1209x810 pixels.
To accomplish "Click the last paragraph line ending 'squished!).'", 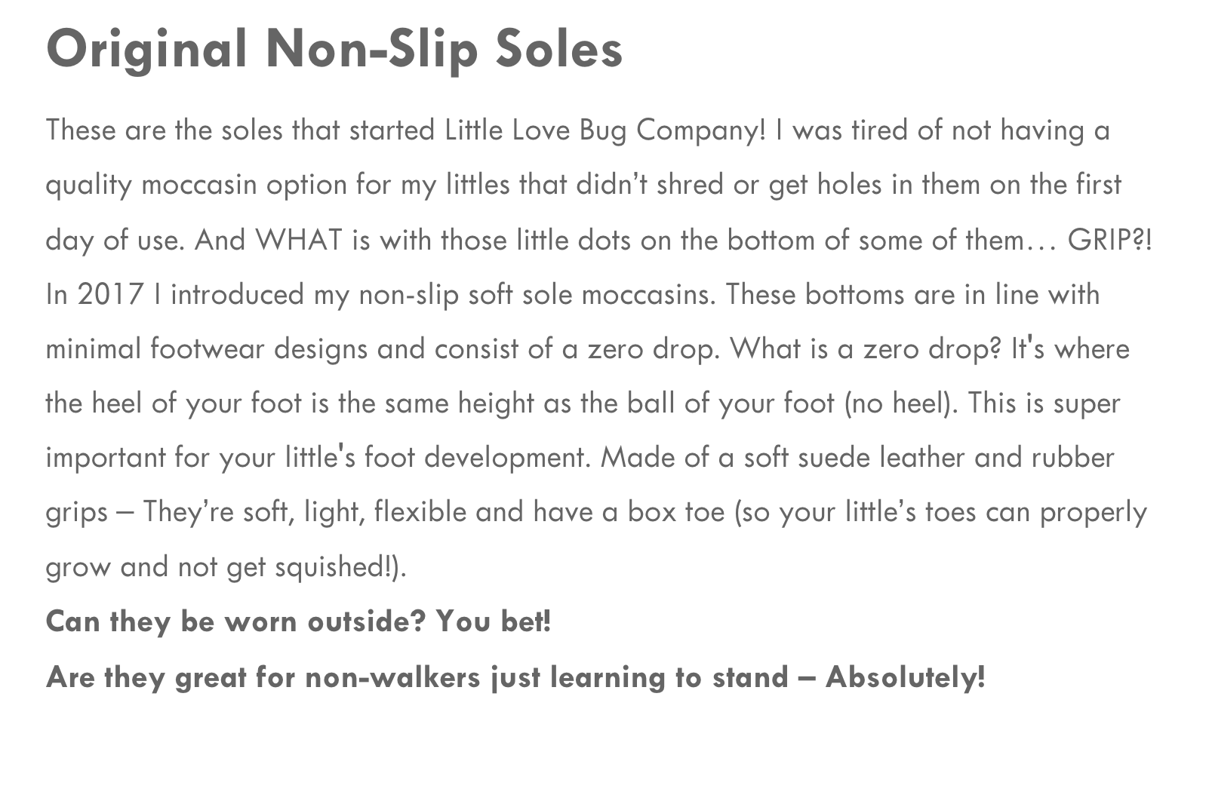I will pyautogui.click(x=226, y=567).
